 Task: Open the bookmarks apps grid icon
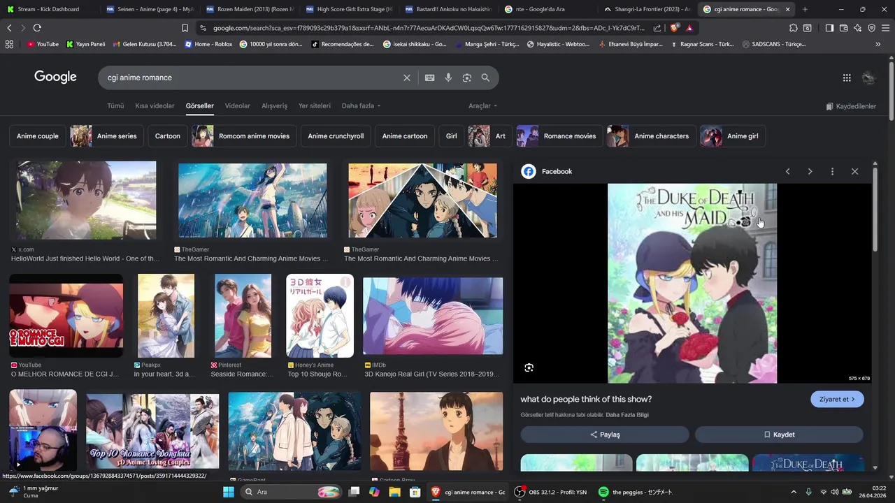point(9,44)
